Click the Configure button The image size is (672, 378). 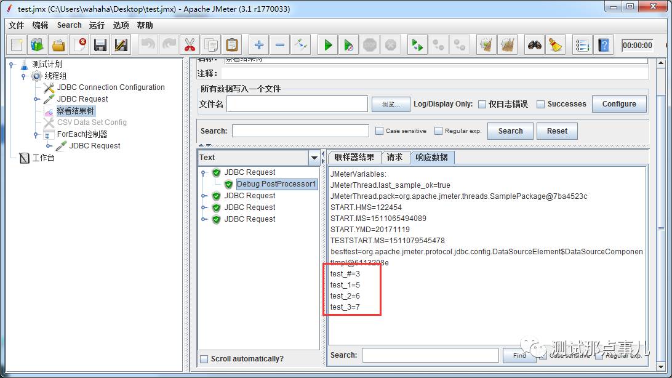[619, 104]
